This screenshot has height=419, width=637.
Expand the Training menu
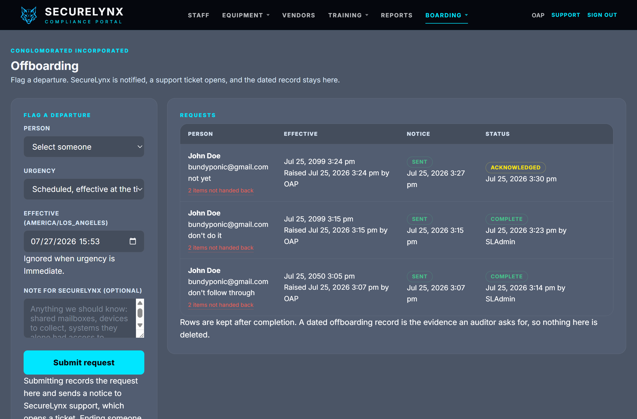348,15
